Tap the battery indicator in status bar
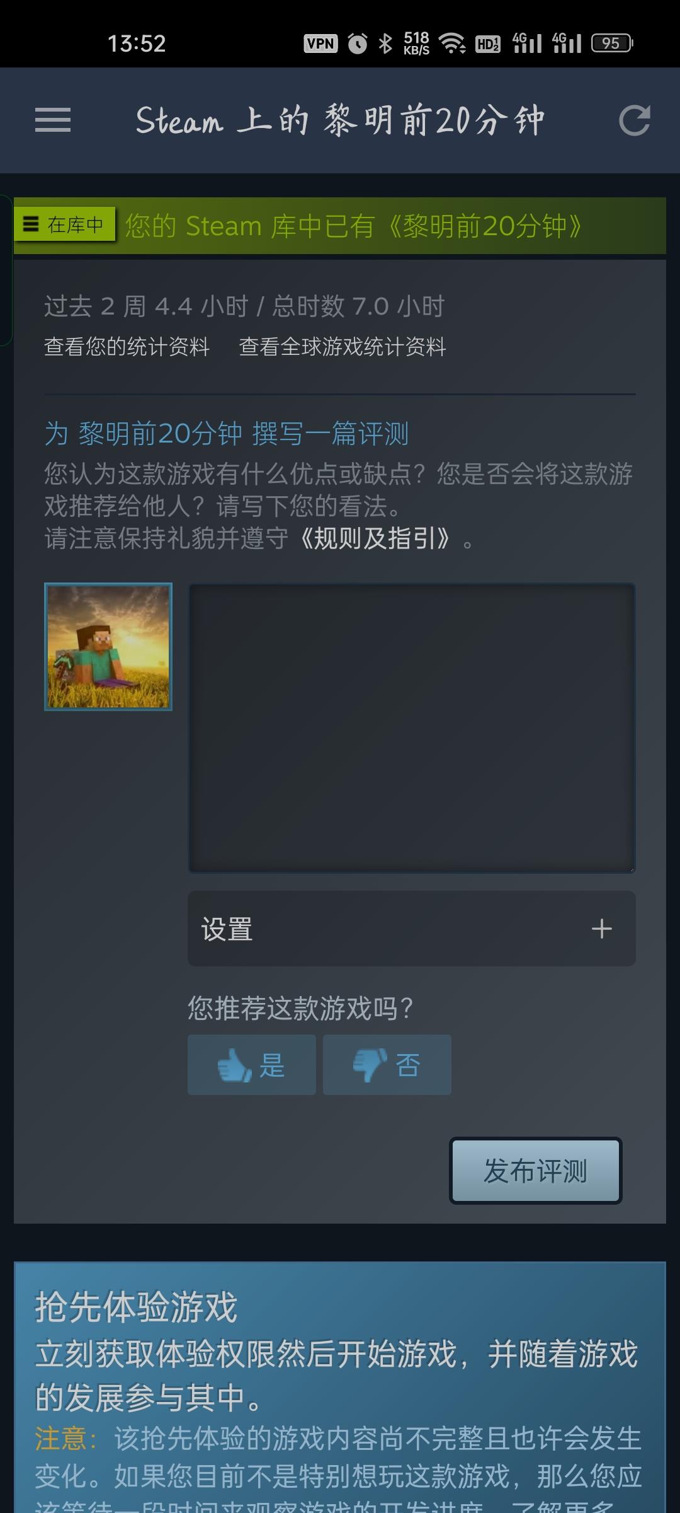This screenshot has height=1513, width=680. click(x=612, y=43)
